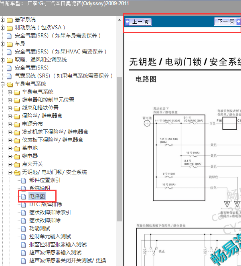The height and width of the screenshot is (266, 241).
Task: Click the 取暖、通风和空调系统 folder icon
Action: (10, 60)
